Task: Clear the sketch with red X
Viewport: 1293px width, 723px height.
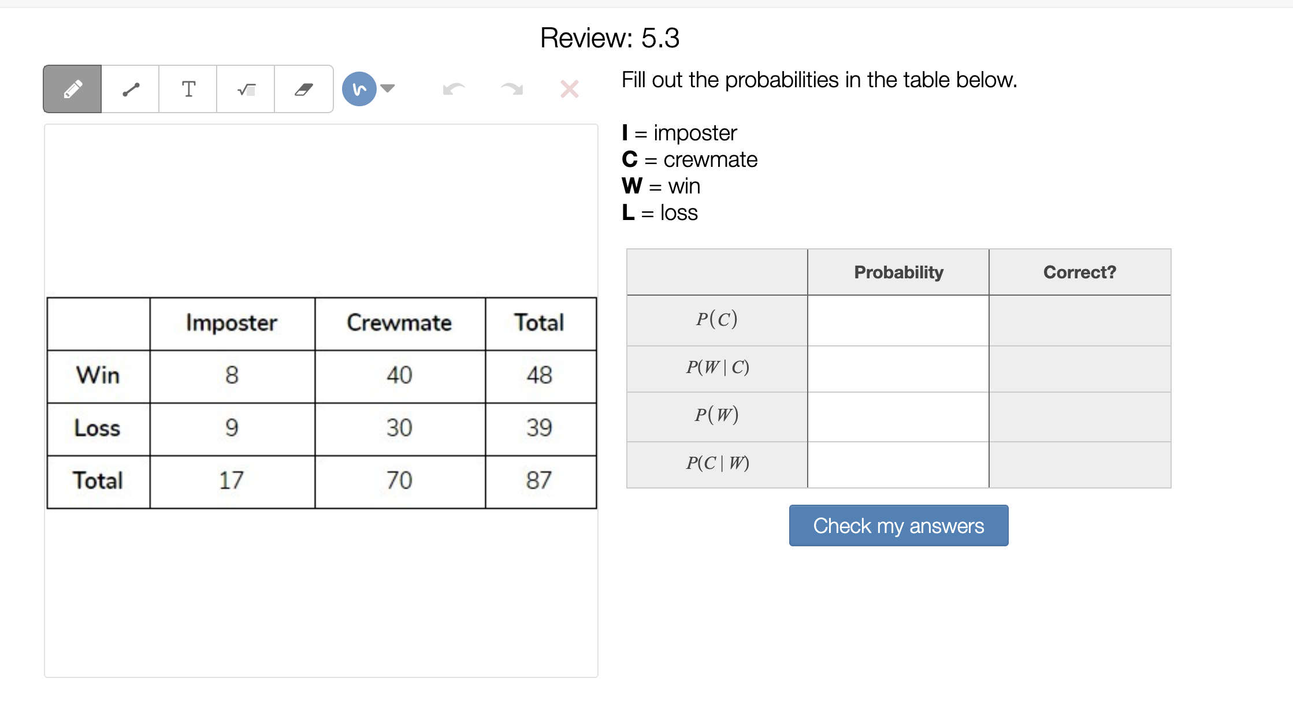Action: click(570, 89)
